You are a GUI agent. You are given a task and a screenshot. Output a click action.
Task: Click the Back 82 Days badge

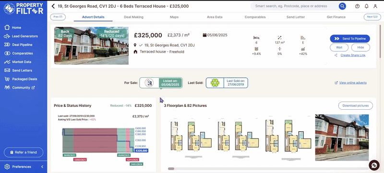click(65, 34)
